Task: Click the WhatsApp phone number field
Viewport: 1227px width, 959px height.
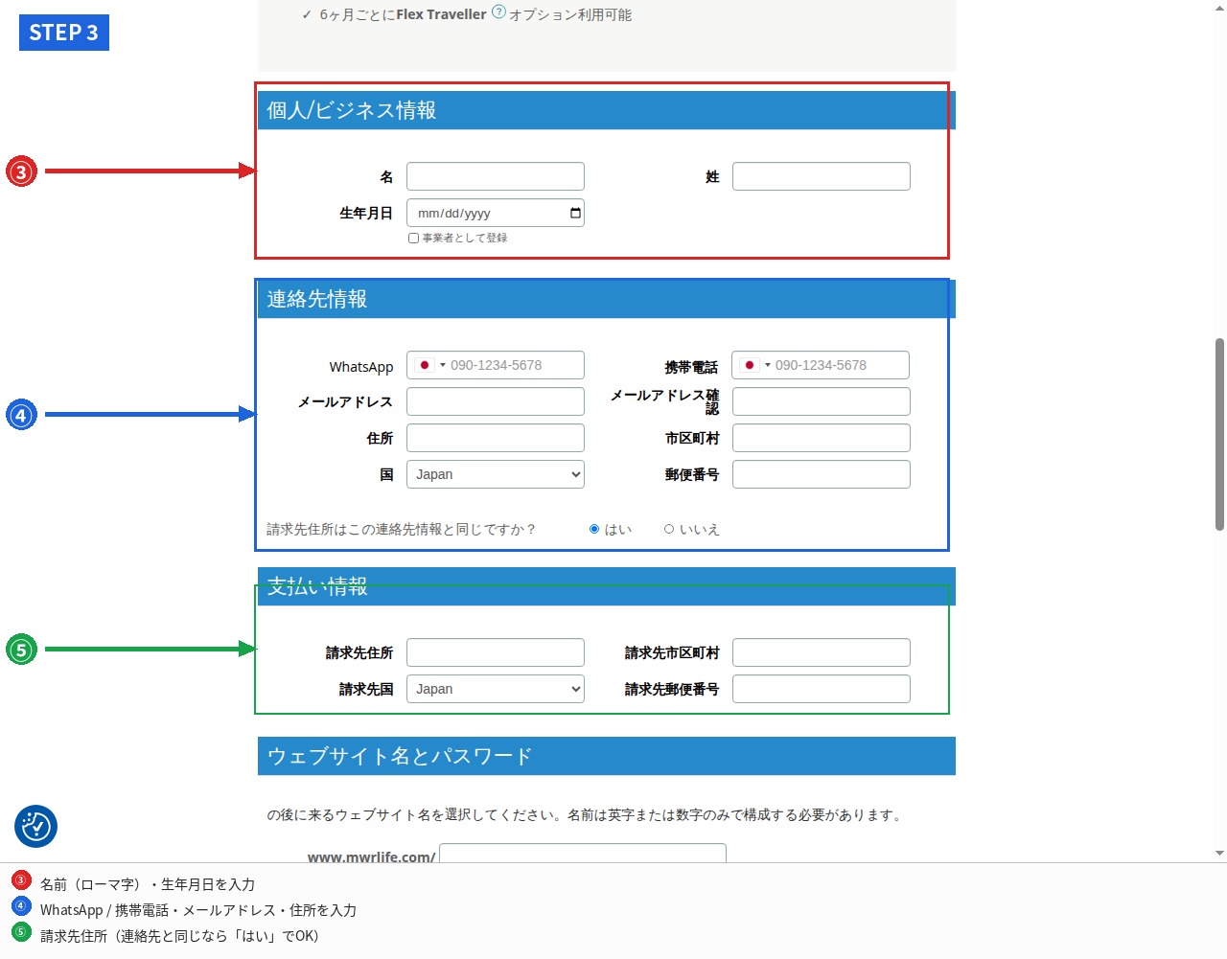Action: coord(496,365)
